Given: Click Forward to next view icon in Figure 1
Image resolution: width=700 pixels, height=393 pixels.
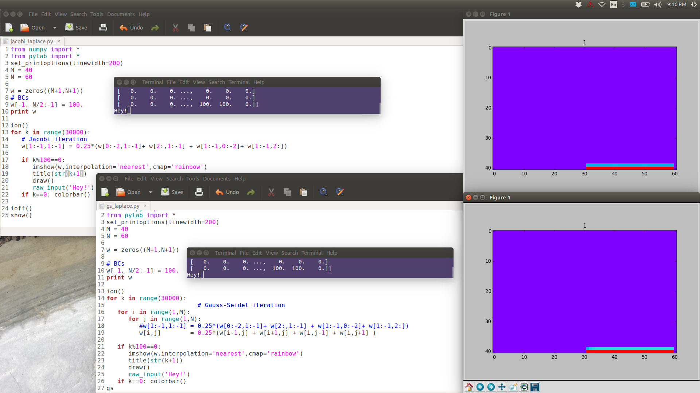Looking at the screenshot, I should pyautogui.click(x=491, y=387).
